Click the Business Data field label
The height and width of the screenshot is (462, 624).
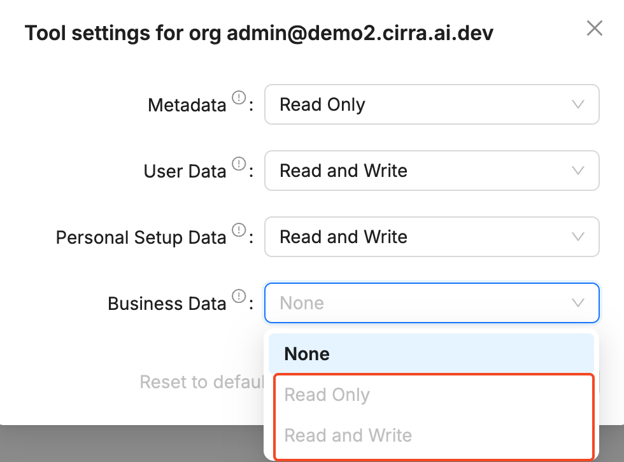(167, 304)
